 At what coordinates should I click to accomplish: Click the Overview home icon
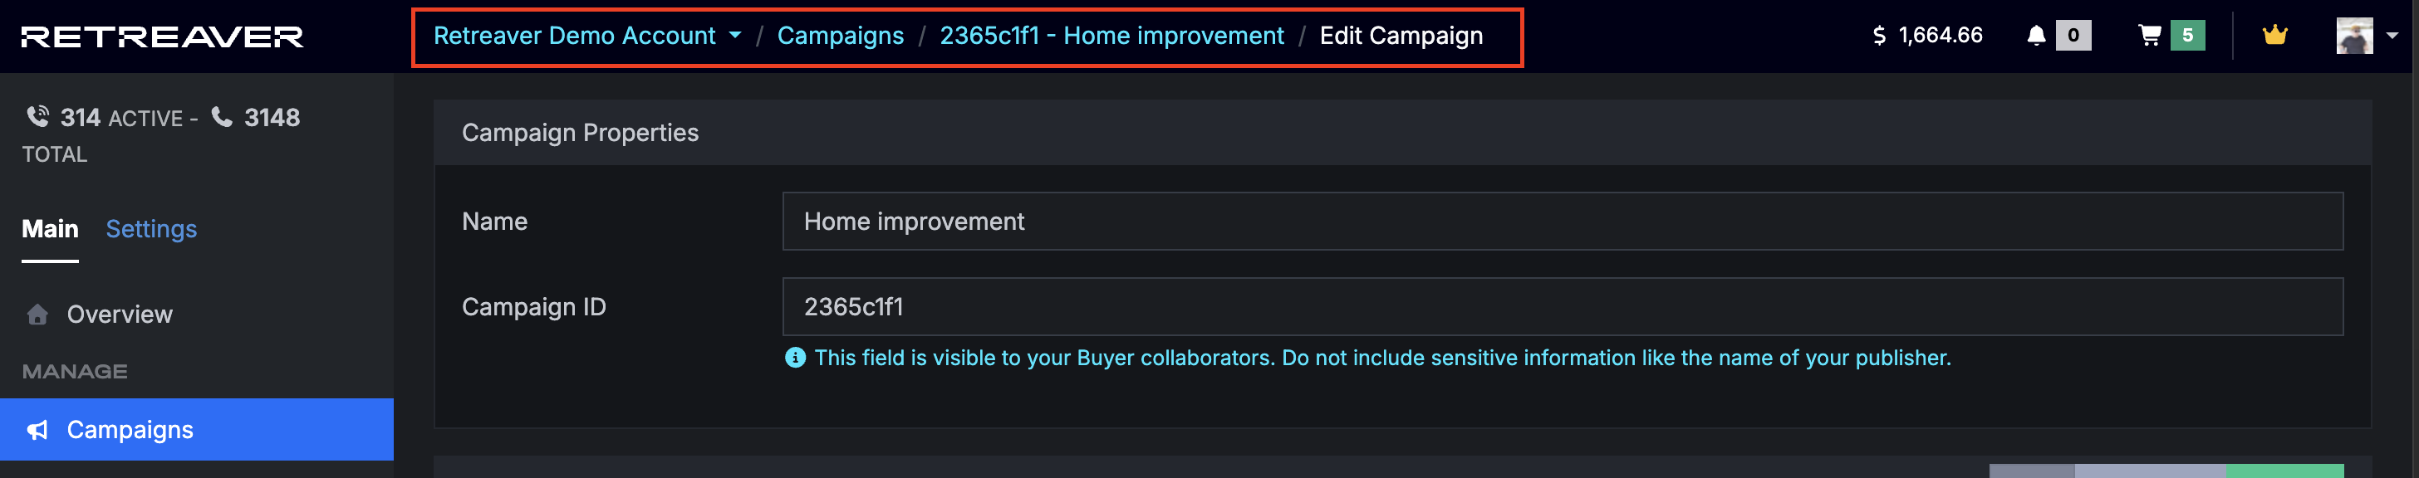click(37, 314)
